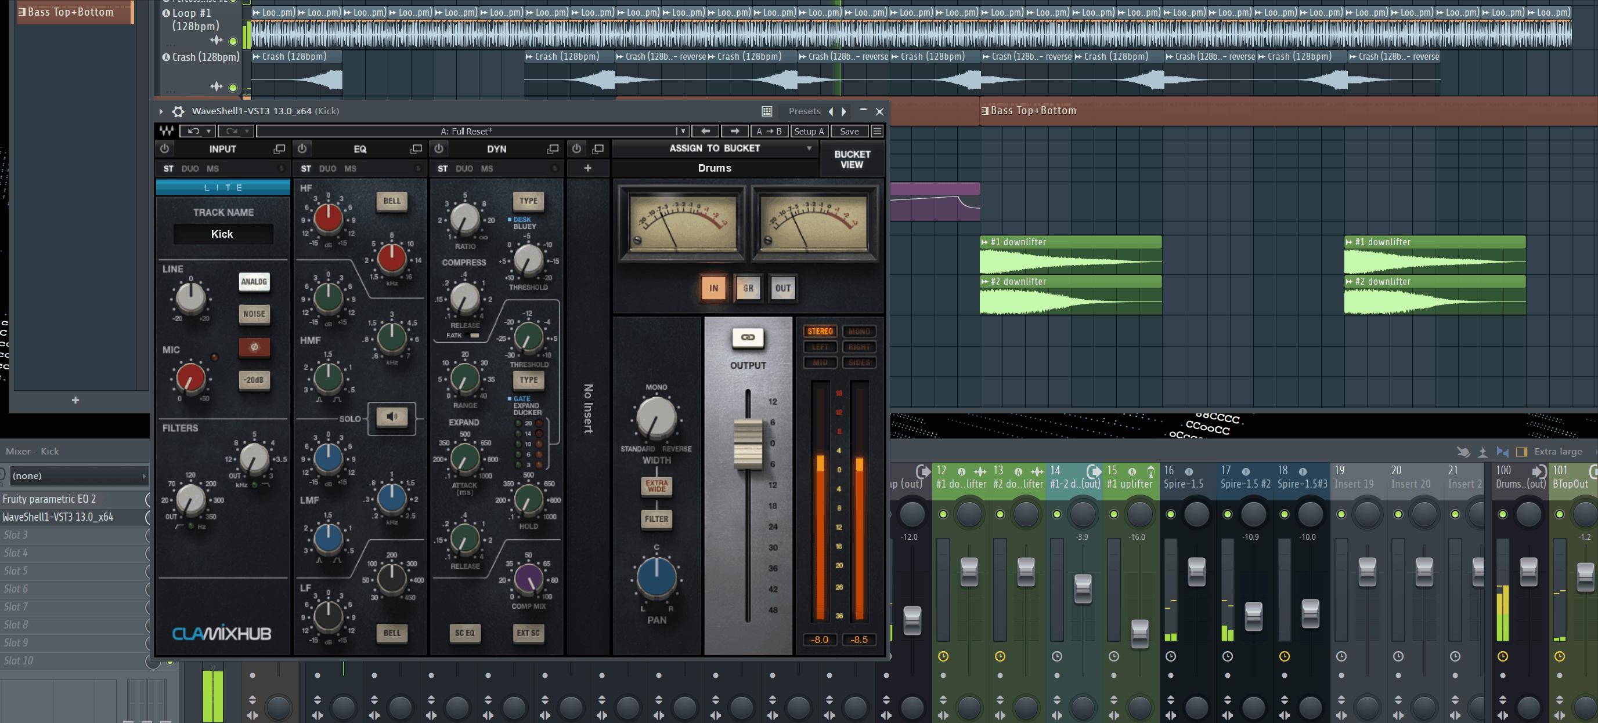Screen dimensions: 1598x723
Task: Toggle the EQ module power button
Action: pyautogui.click(x=302, y=148)
